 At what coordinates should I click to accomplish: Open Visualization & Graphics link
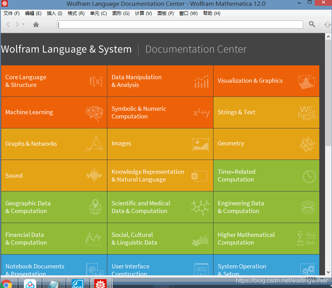click(x=250, y=81)
